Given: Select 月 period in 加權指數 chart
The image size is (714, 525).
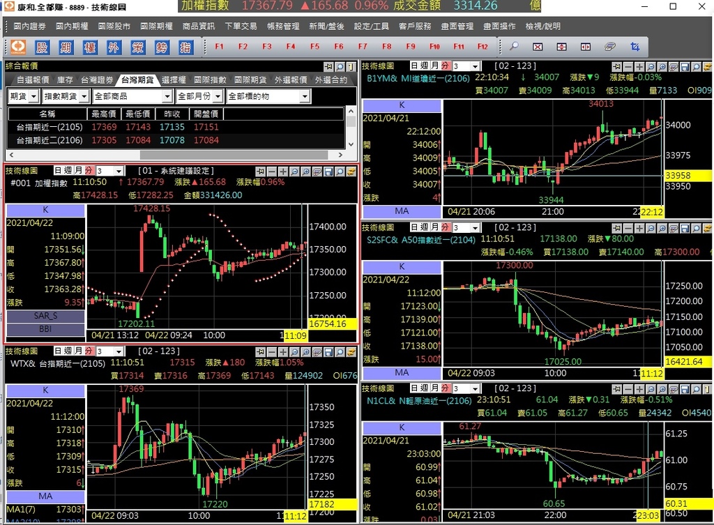Looking at the screenshot, I should coord(78,170).
